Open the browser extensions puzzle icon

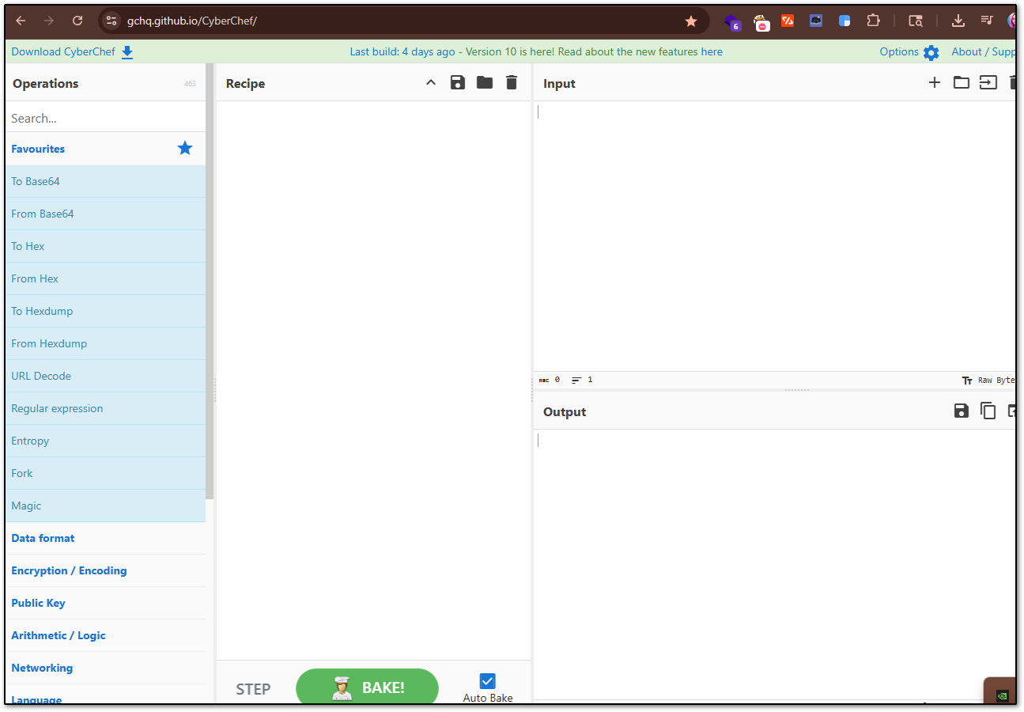click(873, 21)
